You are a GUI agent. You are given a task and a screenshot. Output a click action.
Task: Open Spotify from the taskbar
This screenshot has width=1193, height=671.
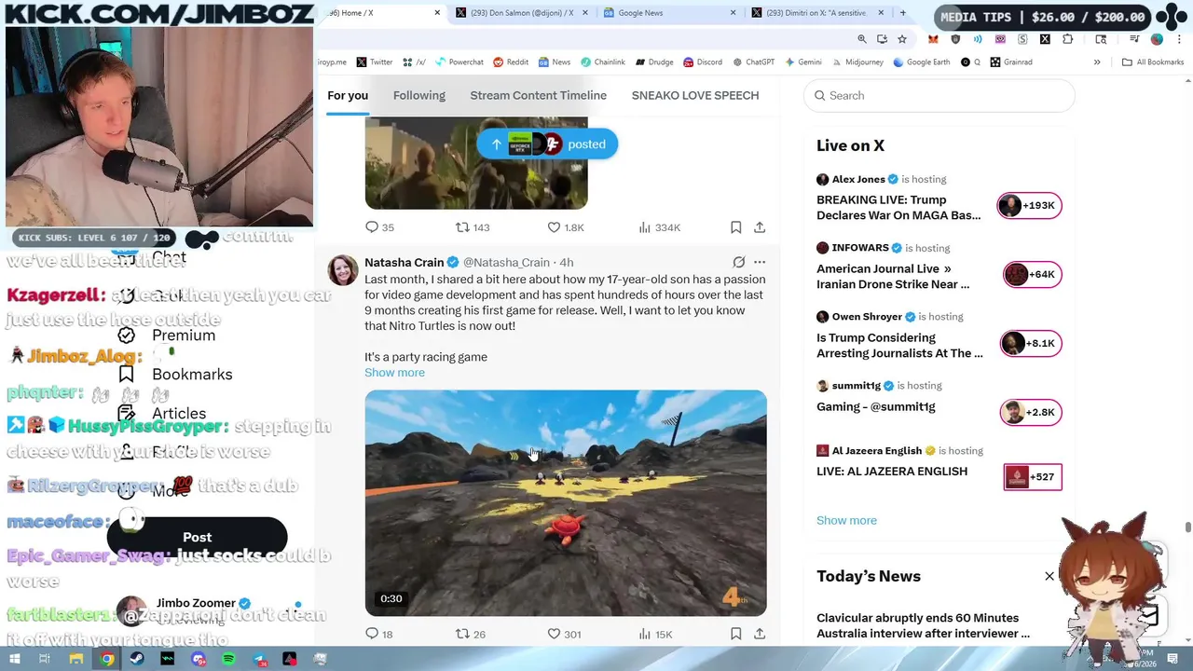229,659
